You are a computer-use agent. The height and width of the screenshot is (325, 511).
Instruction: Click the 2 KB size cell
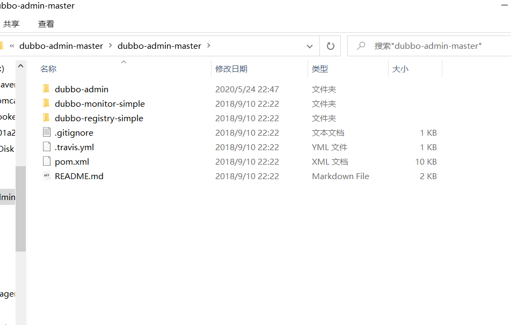point(428,176)
